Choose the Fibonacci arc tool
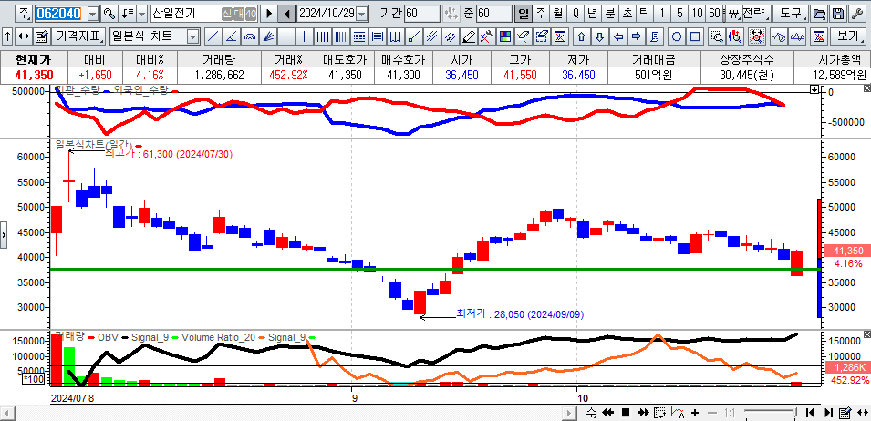This screenshot has width=871, height=421. point(250,37)
